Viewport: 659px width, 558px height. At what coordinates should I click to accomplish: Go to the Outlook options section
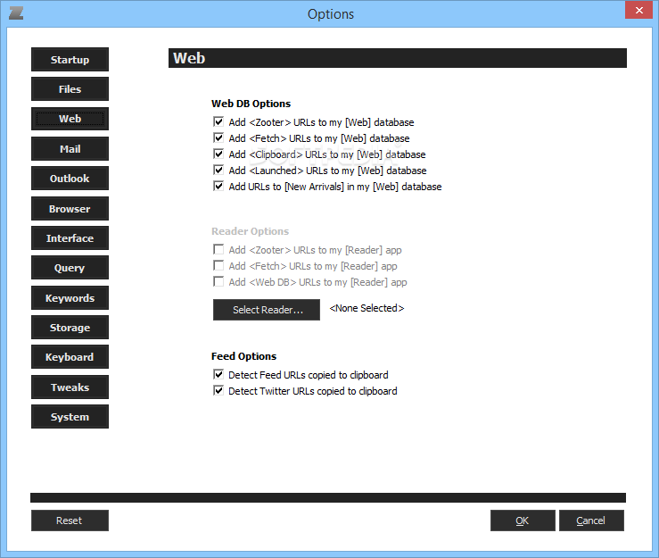[x=70, y=179]
